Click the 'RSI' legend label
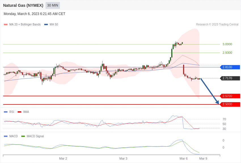The width and height of the screenshot is (241, 163). click(12, 112)
